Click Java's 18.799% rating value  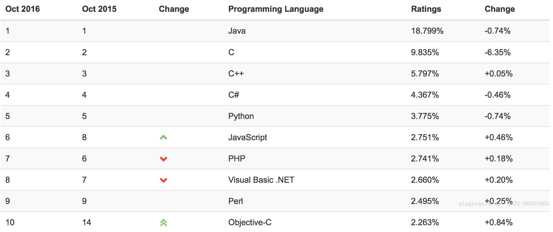click(x=427, y=31)
